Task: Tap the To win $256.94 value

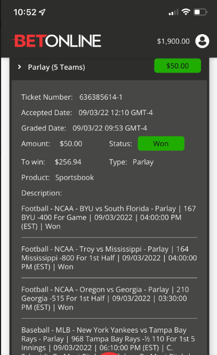Action: click(68, 162)
